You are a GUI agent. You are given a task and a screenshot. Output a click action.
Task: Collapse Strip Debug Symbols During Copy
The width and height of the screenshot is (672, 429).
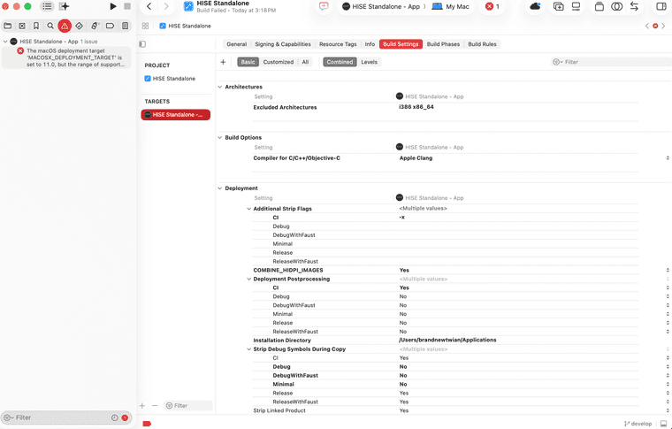(248, 349)
